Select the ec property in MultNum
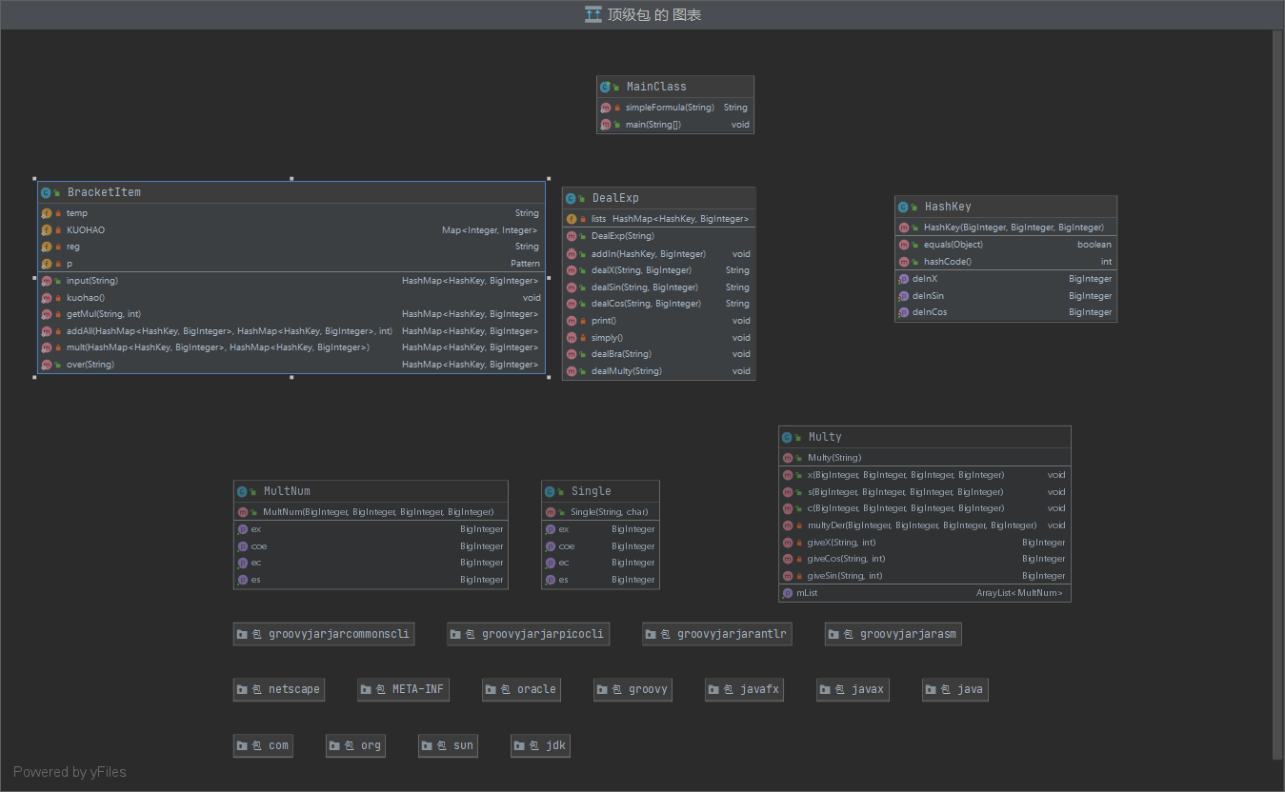 (x=371, y=563)
